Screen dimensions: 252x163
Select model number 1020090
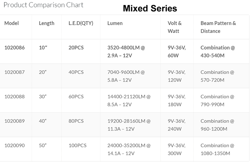[14, 146]
